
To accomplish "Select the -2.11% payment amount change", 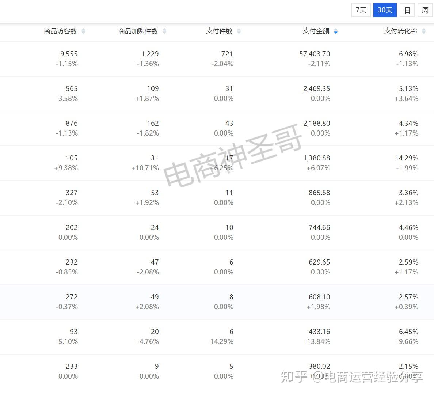I will click(319, 64).
